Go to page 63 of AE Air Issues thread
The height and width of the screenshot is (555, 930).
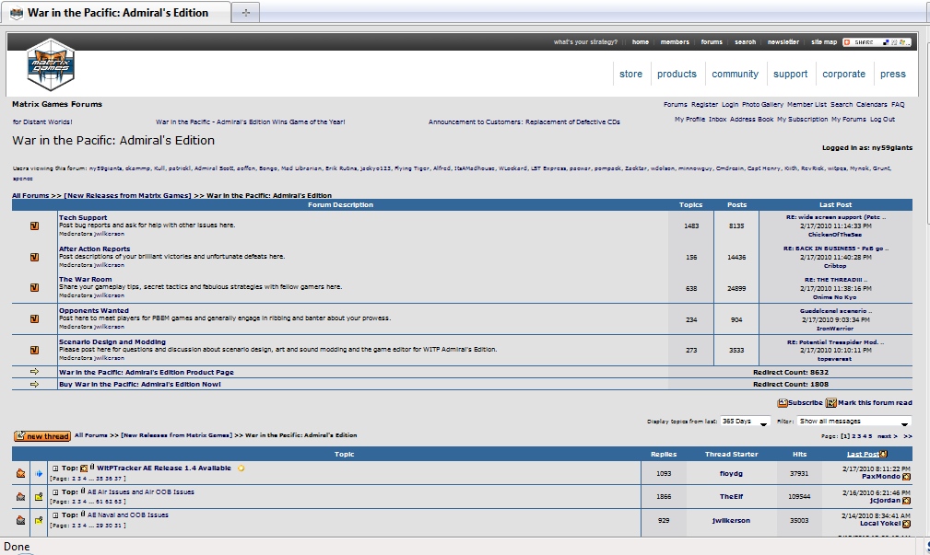click(x=119, y=501)
